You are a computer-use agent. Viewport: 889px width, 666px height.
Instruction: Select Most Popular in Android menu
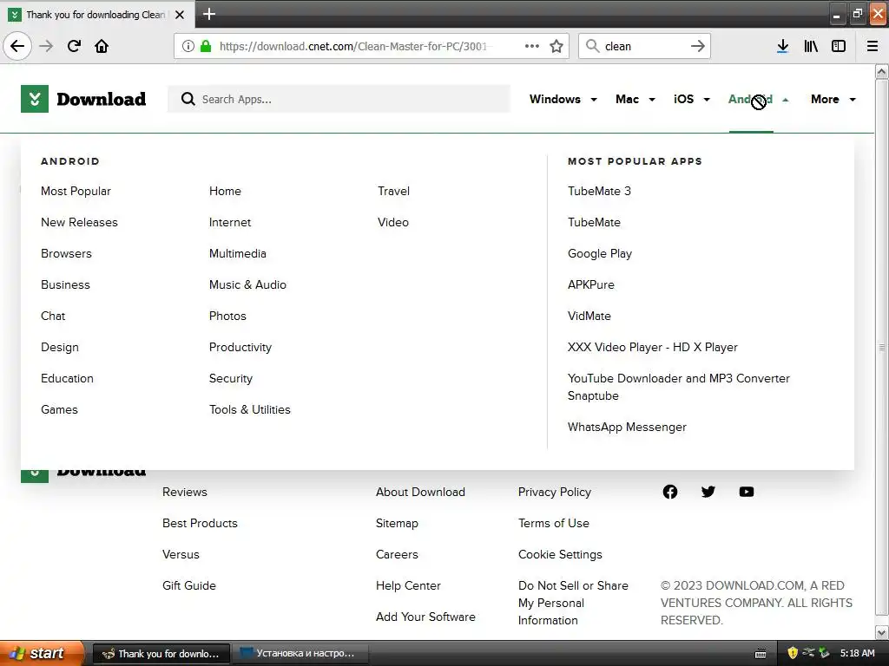(x=76, y=191)
